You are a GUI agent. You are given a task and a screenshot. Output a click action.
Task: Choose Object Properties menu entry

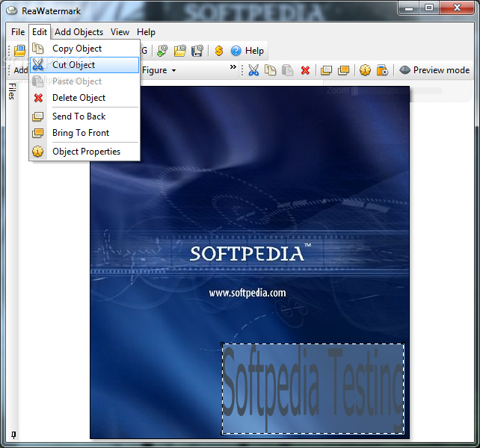[x=84, y=152]
